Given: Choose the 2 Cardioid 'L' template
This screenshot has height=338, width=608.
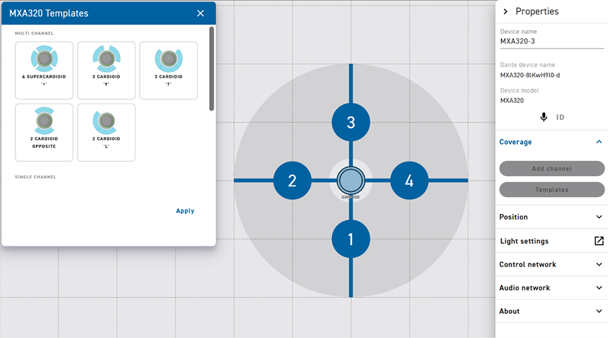Looking at the screenshot, I should tap(106, 132).
